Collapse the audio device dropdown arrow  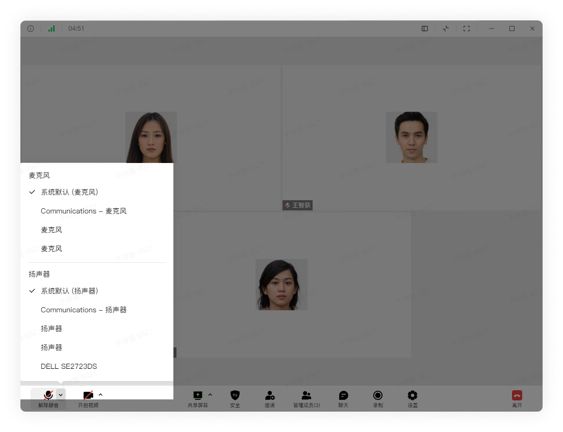coord(61,395)
